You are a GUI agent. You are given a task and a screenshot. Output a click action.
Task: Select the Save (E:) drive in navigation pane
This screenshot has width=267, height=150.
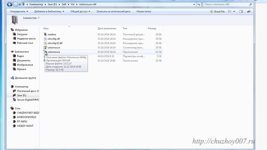22,95
